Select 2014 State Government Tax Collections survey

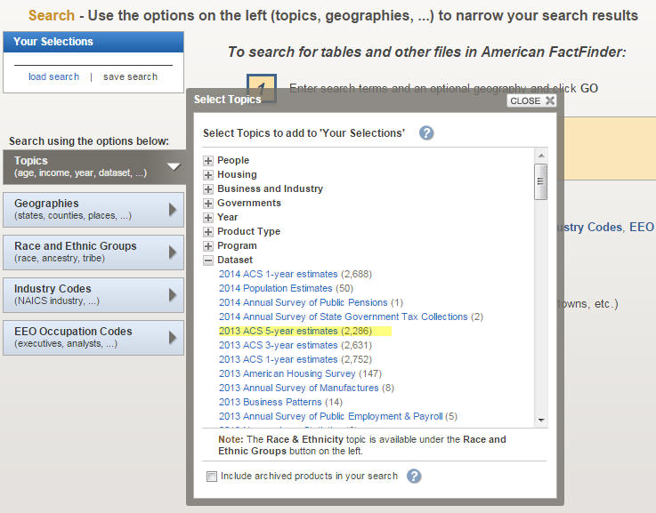point(343,317)
